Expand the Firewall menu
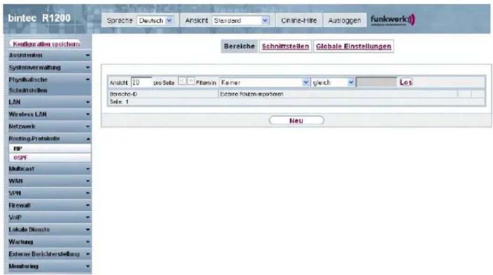The height and width of the screenshot is (275, 493). click(49, 205)
